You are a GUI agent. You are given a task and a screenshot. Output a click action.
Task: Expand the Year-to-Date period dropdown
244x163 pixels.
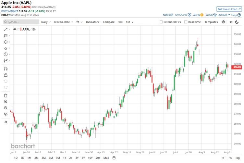tap(63, 22)
